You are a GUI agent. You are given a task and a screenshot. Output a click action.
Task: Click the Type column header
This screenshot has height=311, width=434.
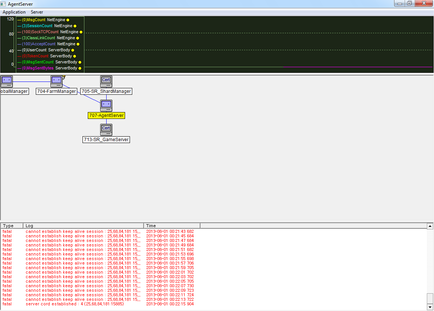click(x=12, y=226)
